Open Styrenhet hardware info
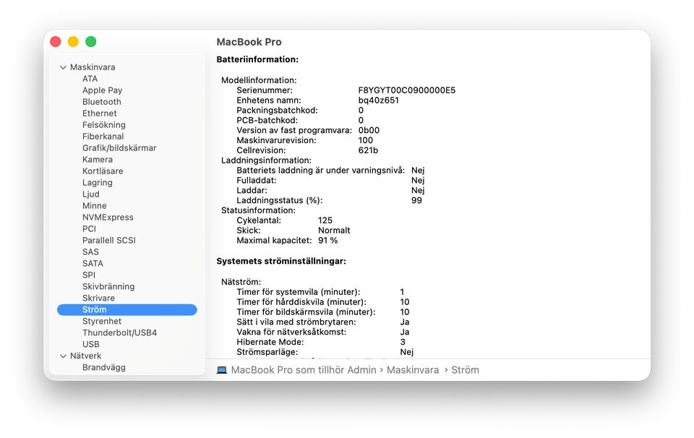The image size is (694, 438). point(102,321)
